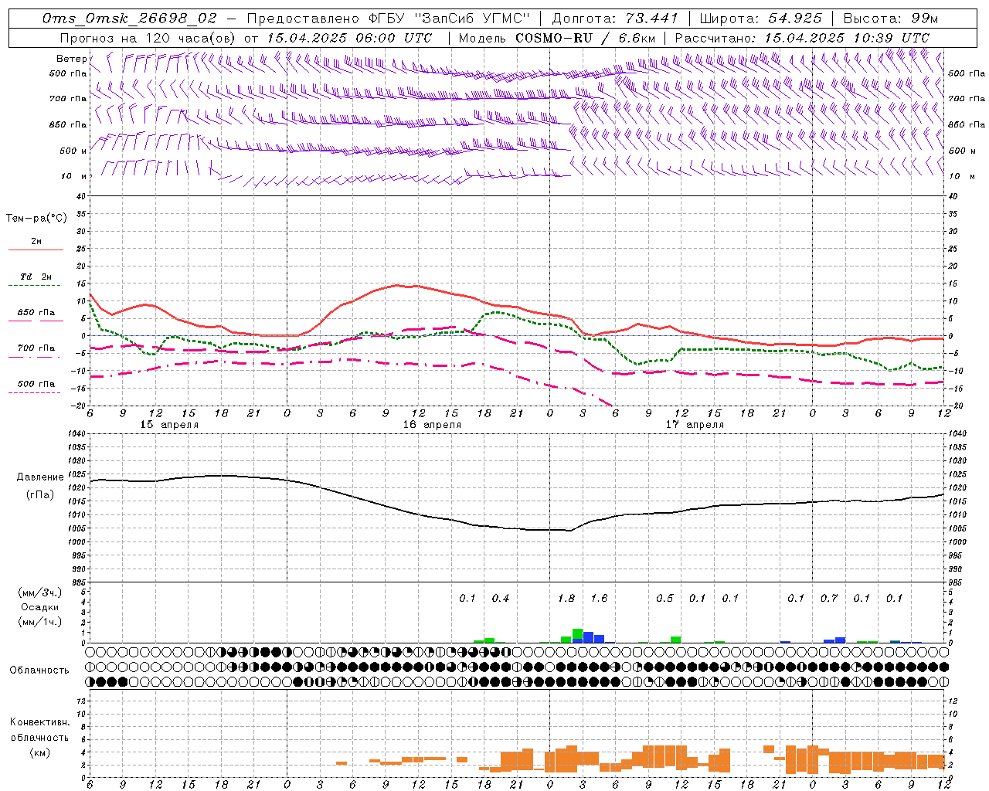The height and width of the screenshot is (791, 989).
Task: Click the 700 гПа dashed legend line sample
Action: tap(34, 357)
